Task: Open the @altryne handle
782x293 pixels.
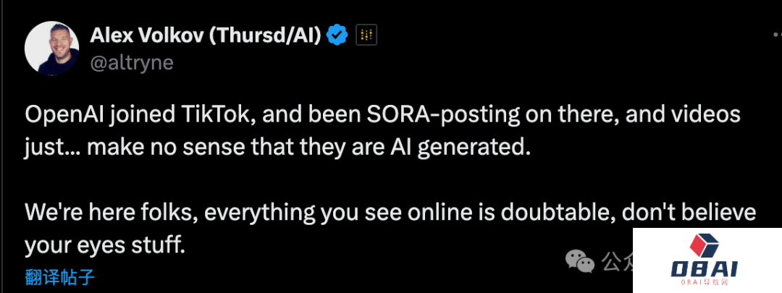Action: [132, 63]
